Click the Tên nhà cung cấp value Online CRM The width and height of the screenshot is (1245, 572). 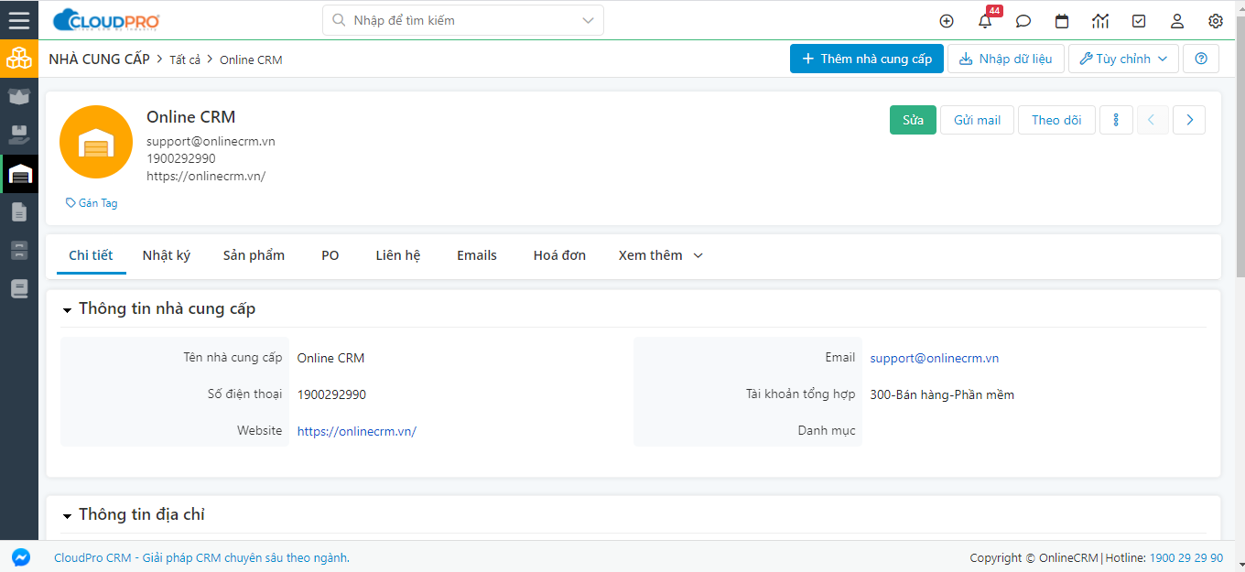pyautogui.click(x=331, y=358)
